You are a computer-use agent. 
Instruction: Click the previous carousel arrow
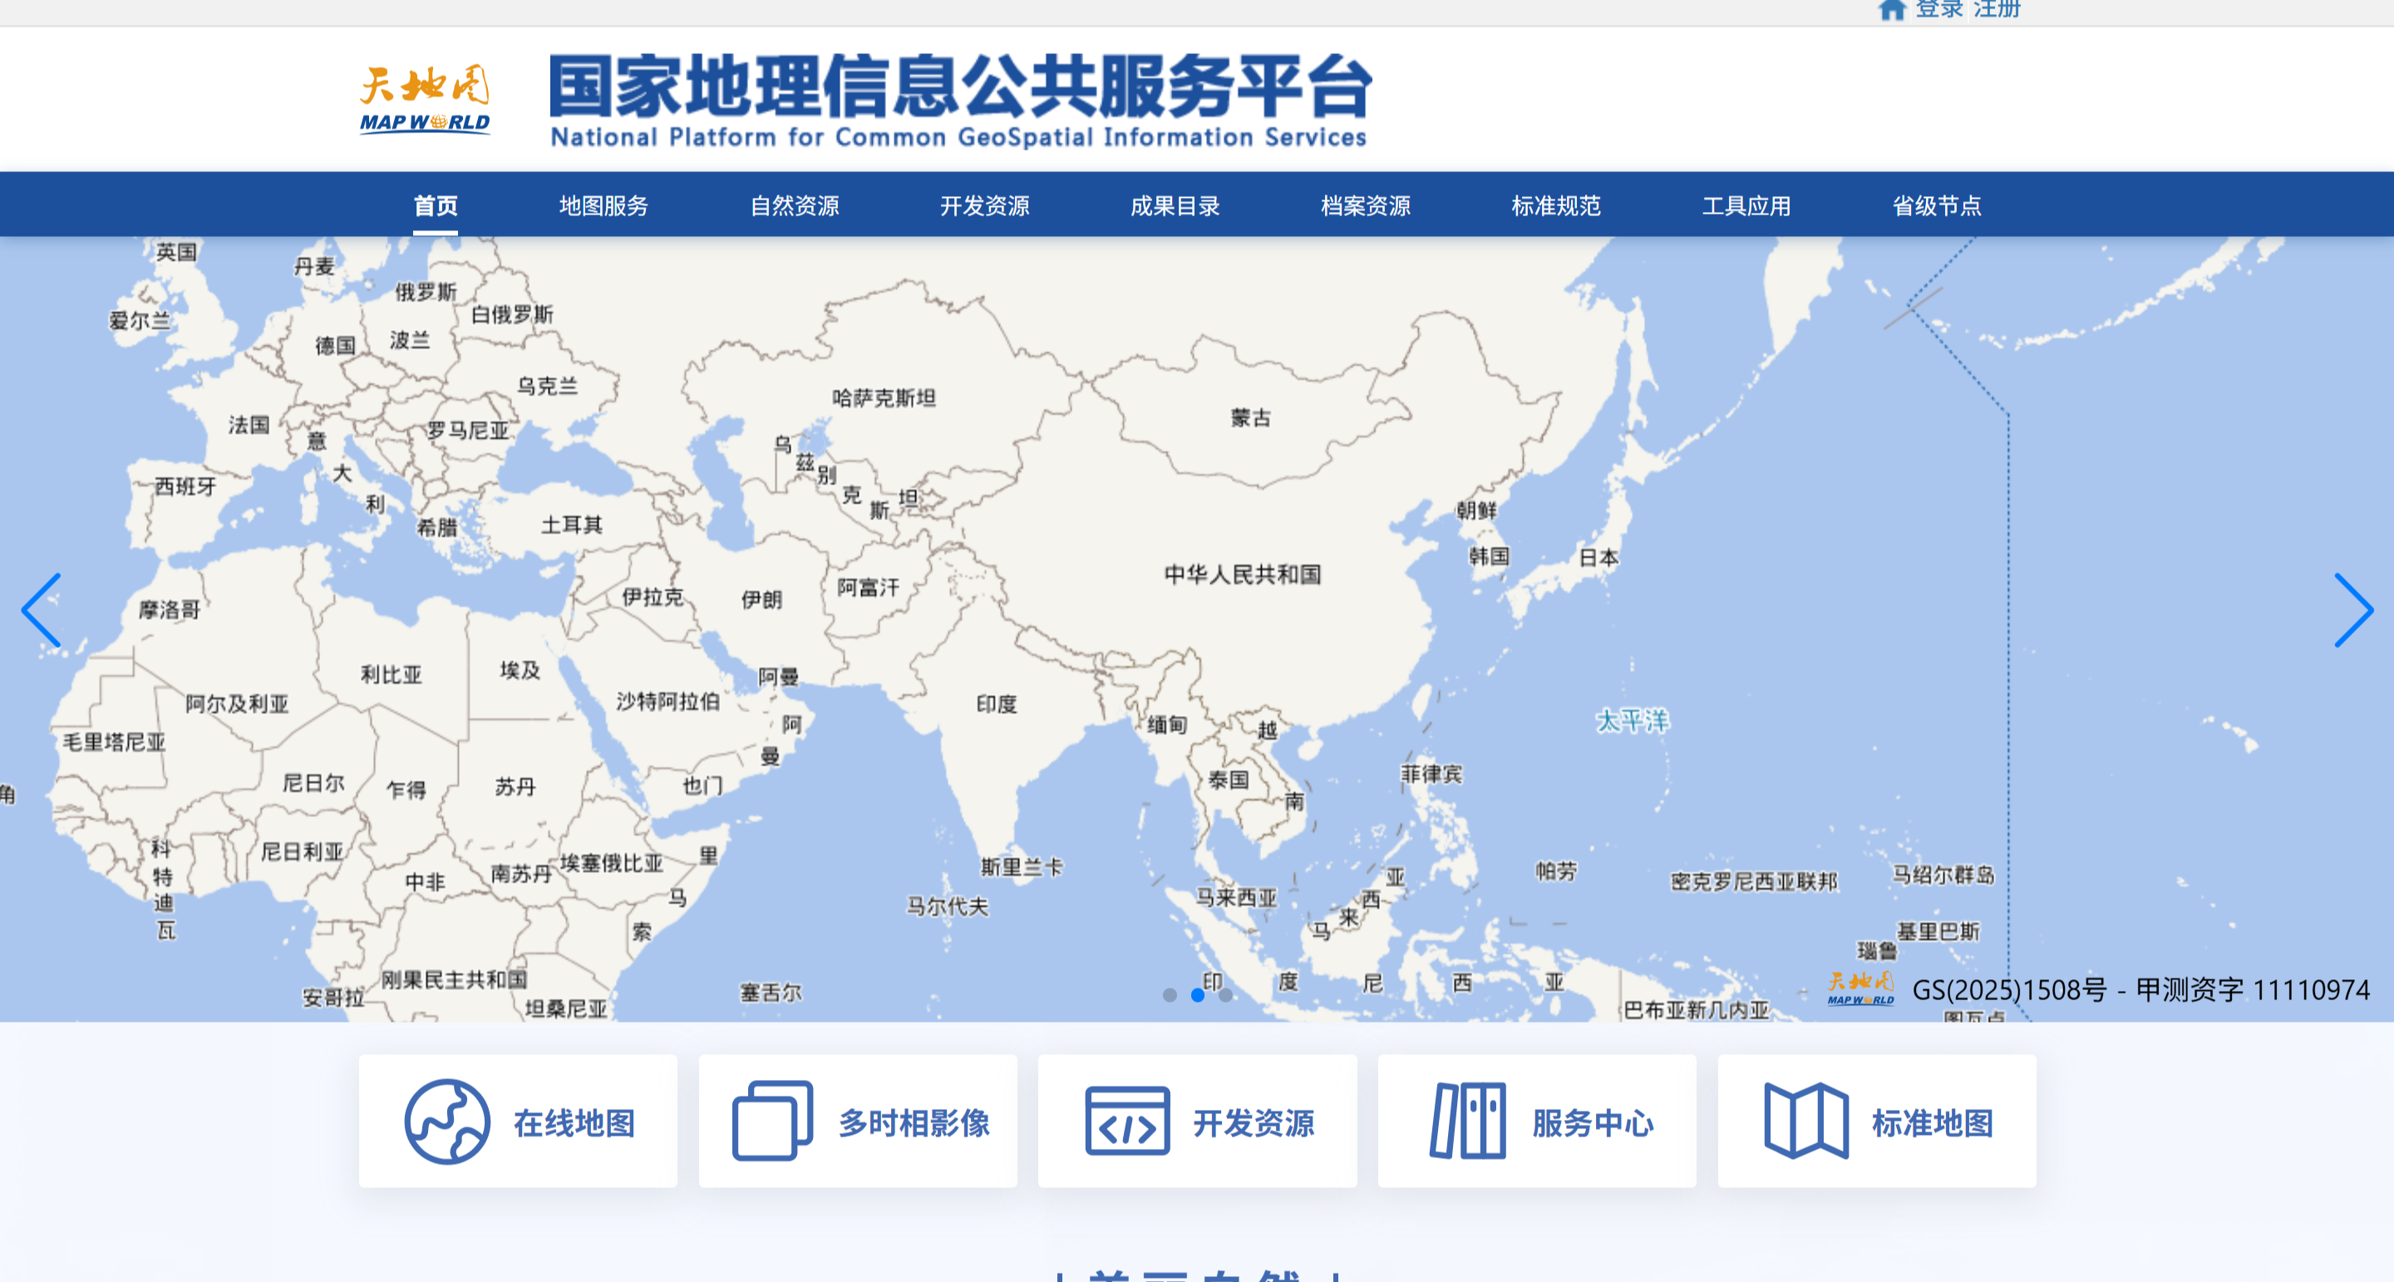pyautogui.click(x=39, y=611)
